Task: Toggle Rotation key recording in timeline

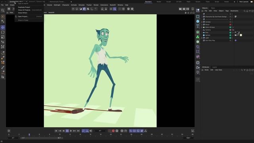Action: point(135,131)
